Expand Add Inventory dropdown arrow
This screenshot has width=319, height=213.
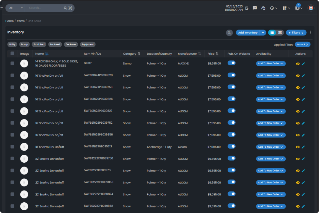pyautogui.click(x=263, y=33)
